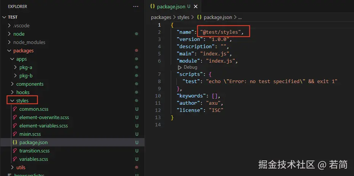Click the EXPLORER panel title
This screenshot has height=176, width=354.
tap(17, 6)
